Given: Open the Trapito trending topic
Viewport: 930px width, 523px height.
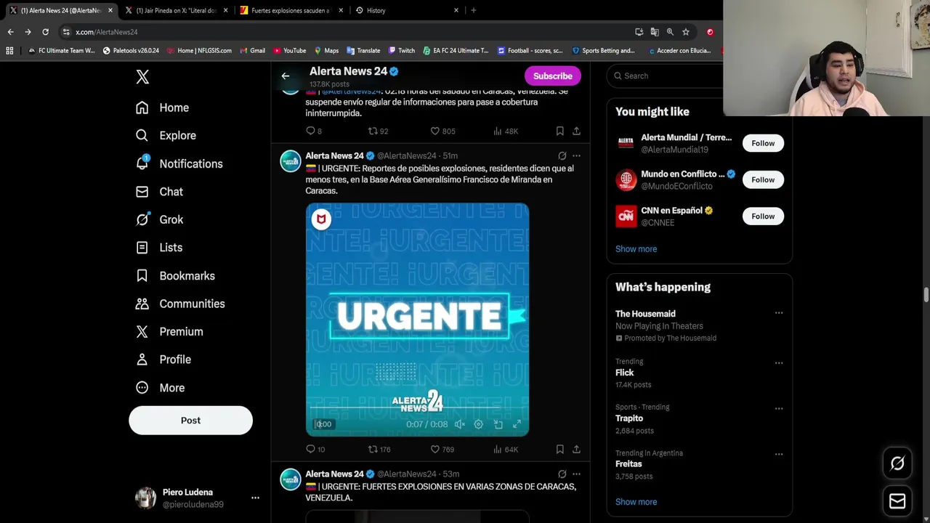Looking at the screenshot, I should (629, 418).
